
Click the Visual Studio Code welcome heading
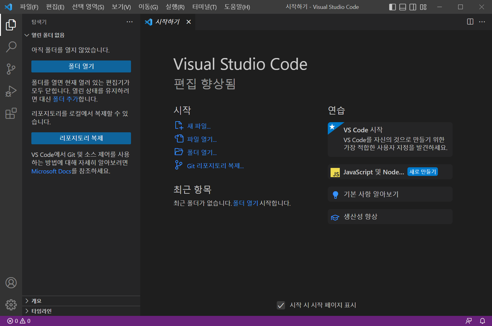pyautogui.click(x=240, y=64)
